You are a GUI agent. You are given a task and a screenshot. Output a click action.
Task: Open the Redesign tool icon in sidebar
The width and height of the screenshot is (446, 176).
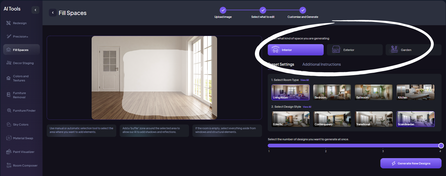tap(8, 23)
